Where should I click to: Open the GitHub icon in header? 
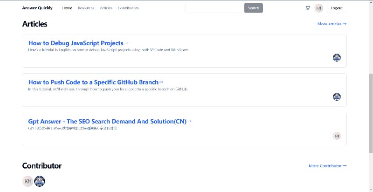(308, 8)
